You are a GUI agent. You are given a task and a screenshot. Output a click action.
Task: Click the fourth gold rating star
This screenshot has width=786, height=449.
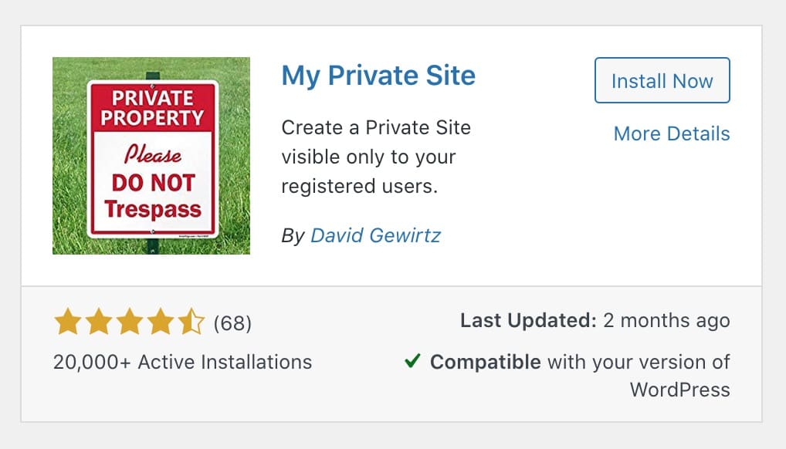161,322
